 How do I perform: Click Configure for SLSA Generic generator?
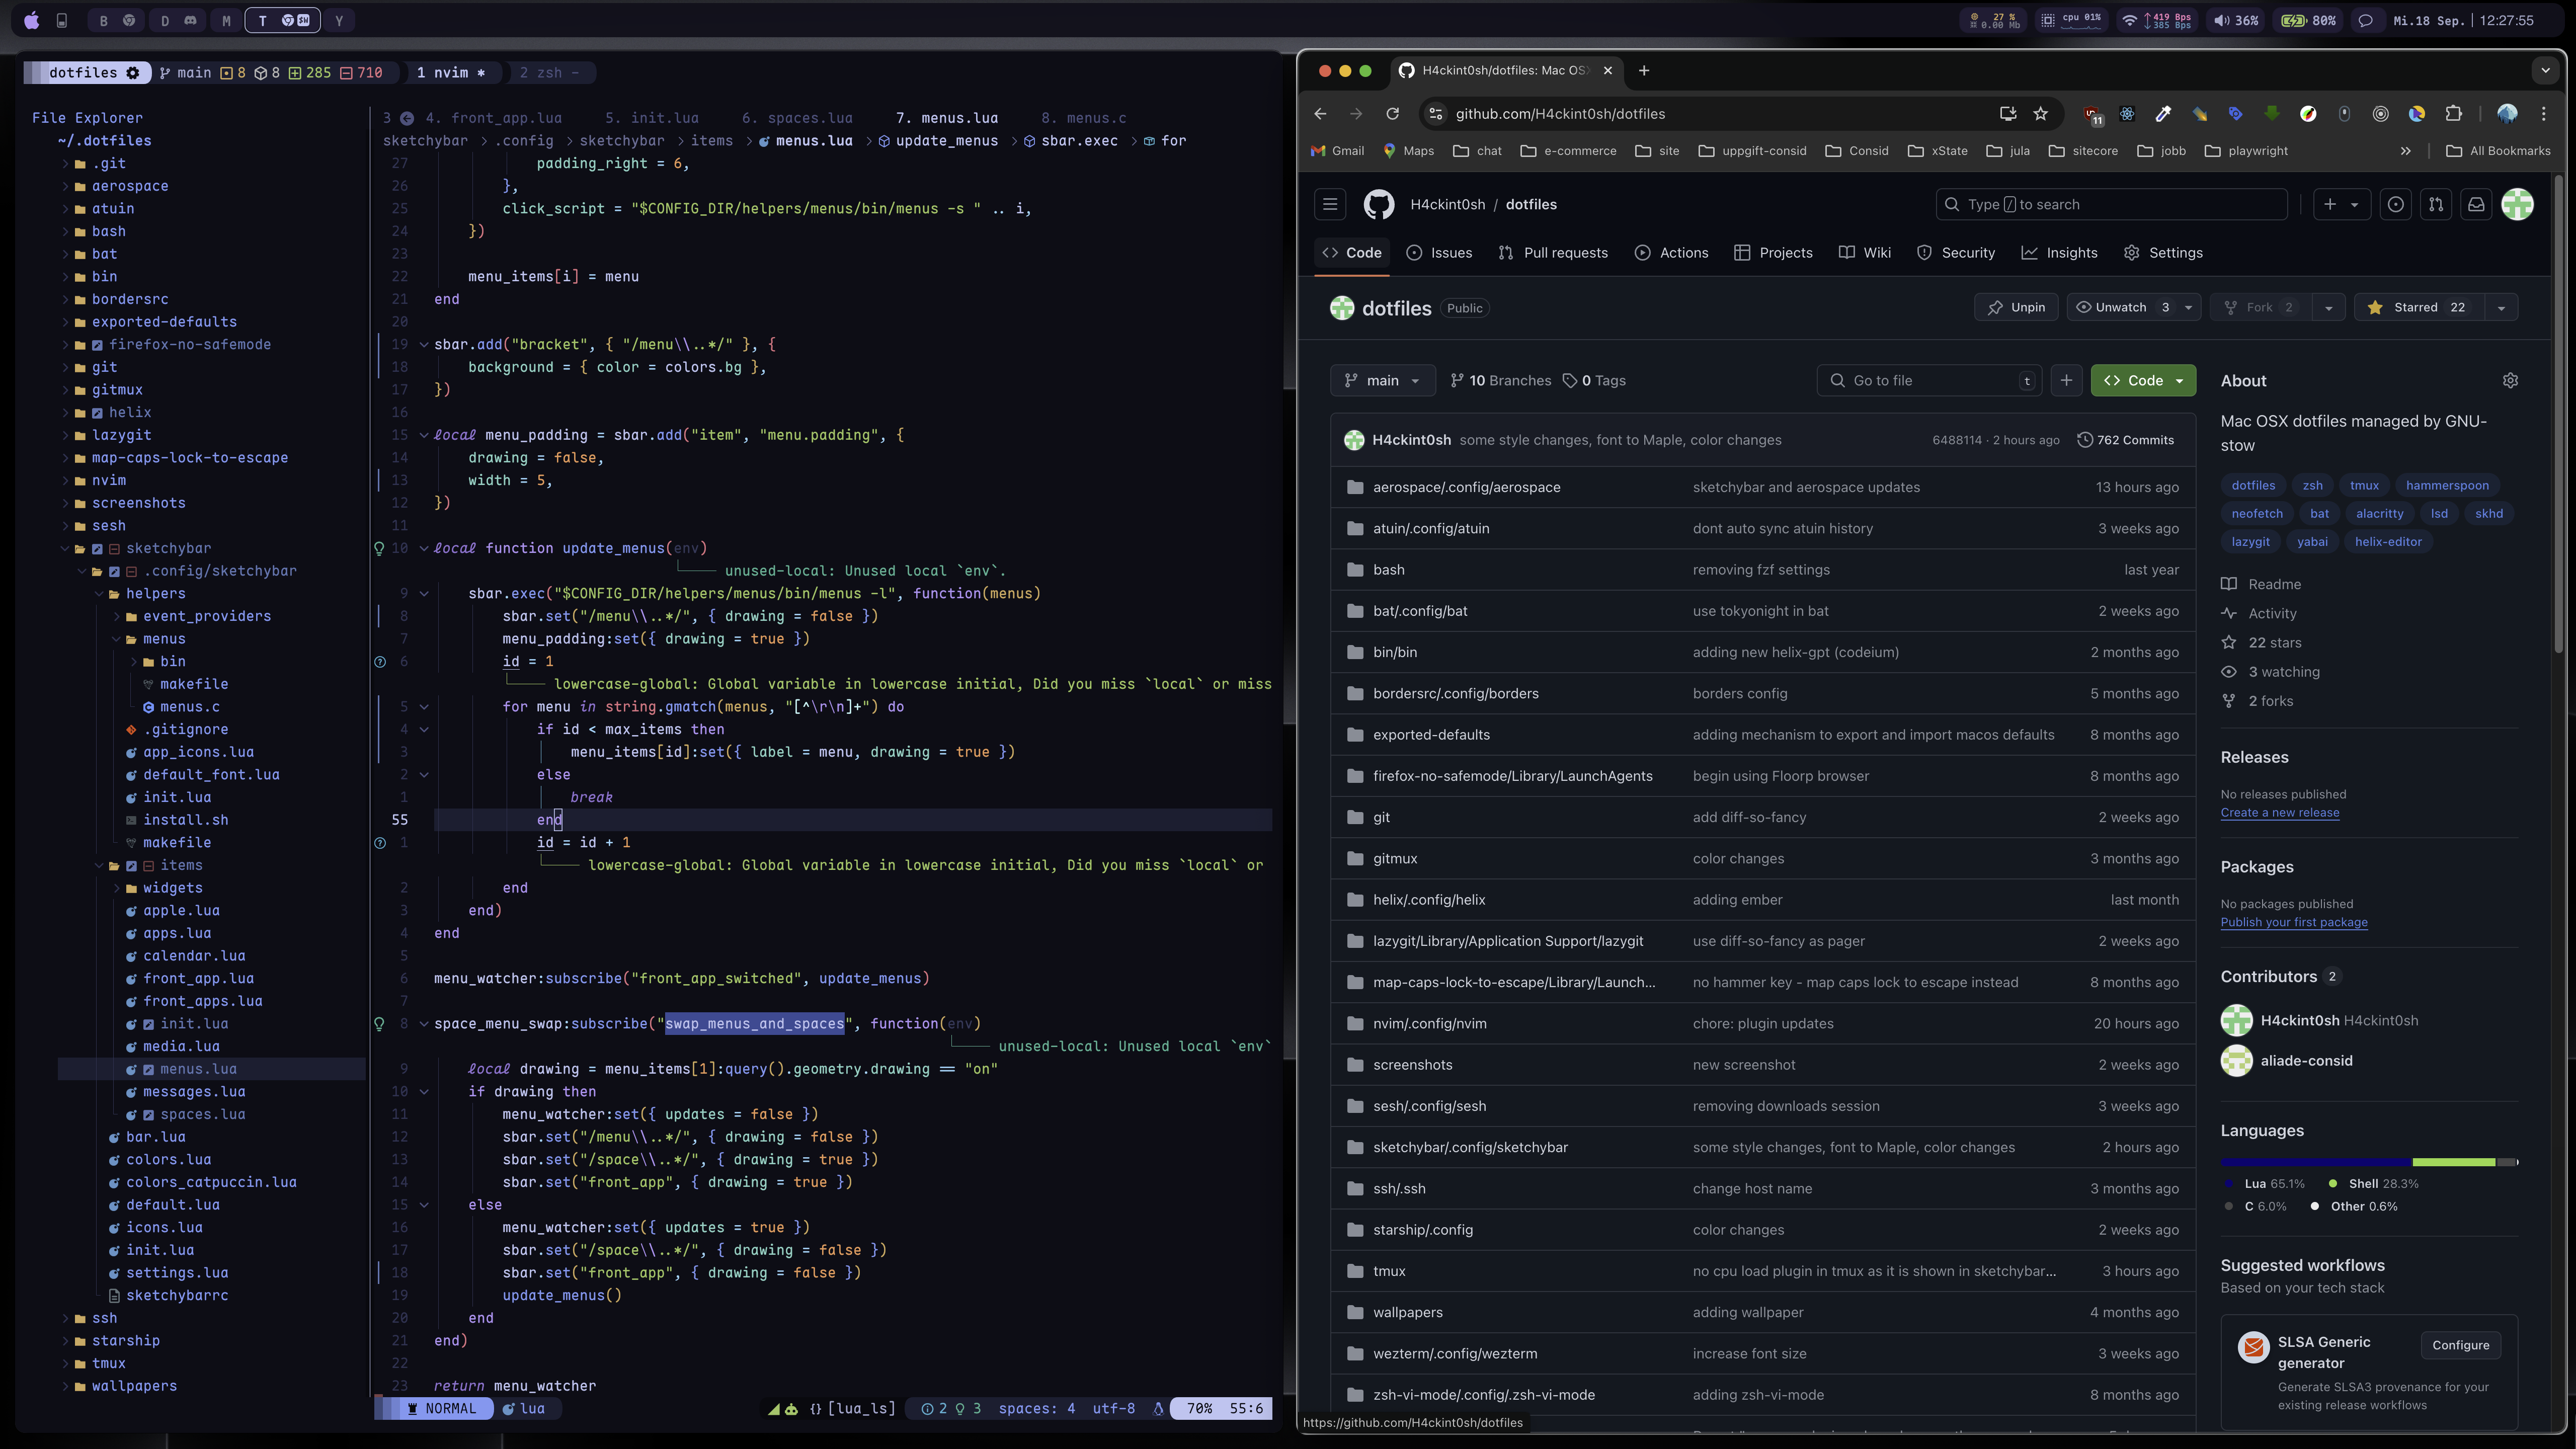[x=2460, y=1345]
